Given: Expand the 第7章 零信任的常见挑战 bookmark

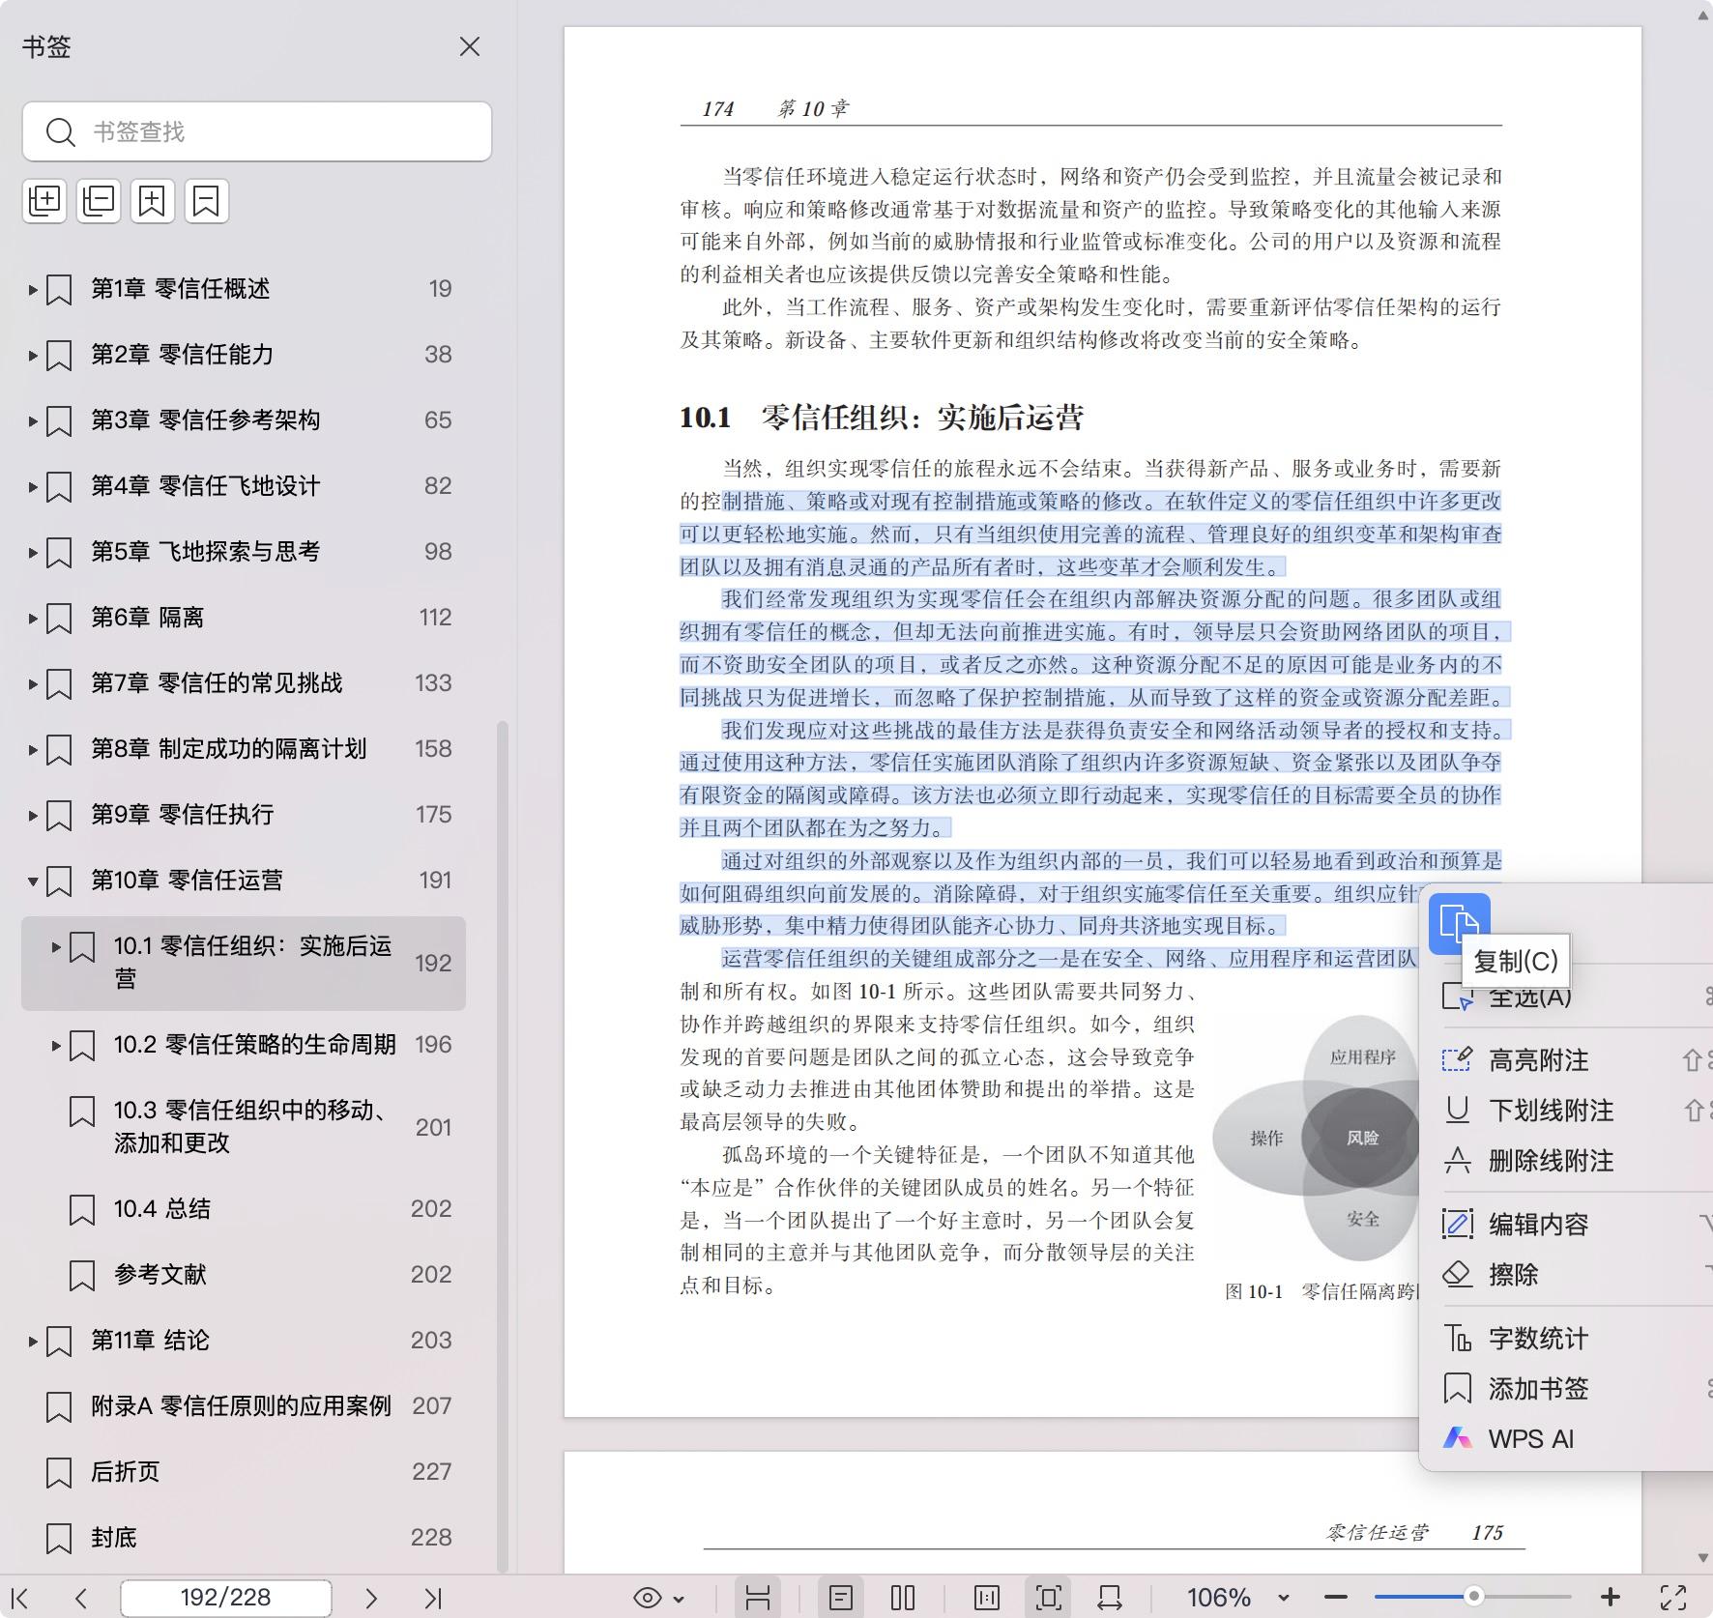Looking at the screenshot, I should (x=33, y=683).
